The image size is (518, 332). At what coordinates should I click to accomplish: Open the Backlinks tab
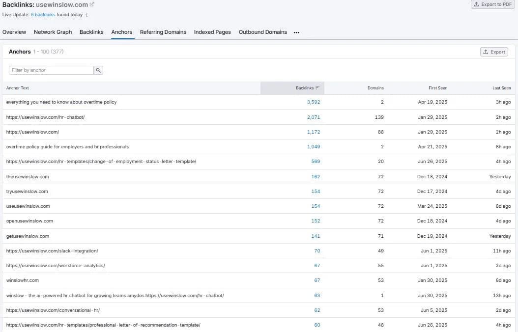coord(91,32)
